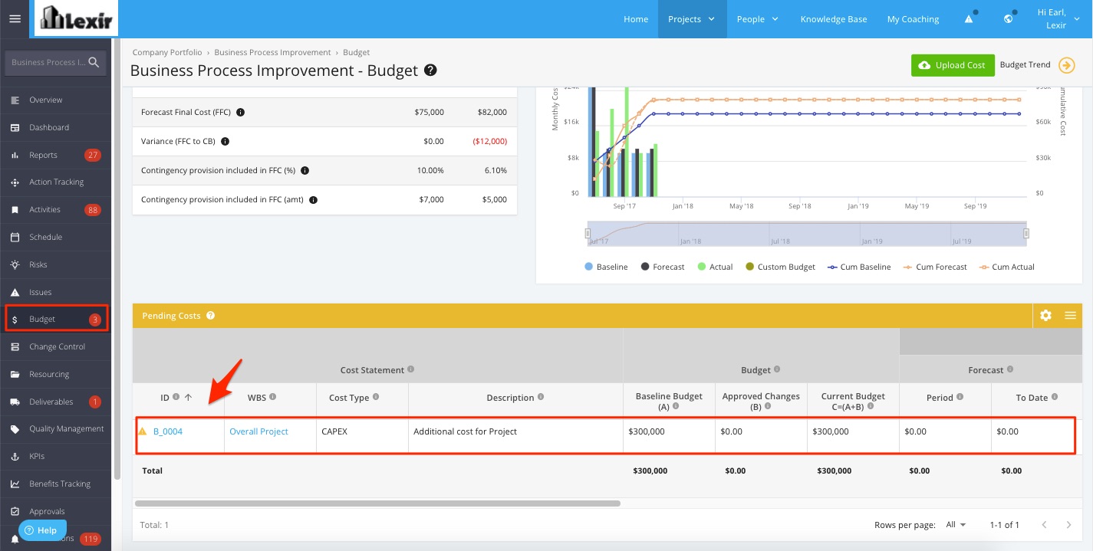Expand the People dropdown in top nav
This screenshot has height=551, width=1093.
point(758,19)
